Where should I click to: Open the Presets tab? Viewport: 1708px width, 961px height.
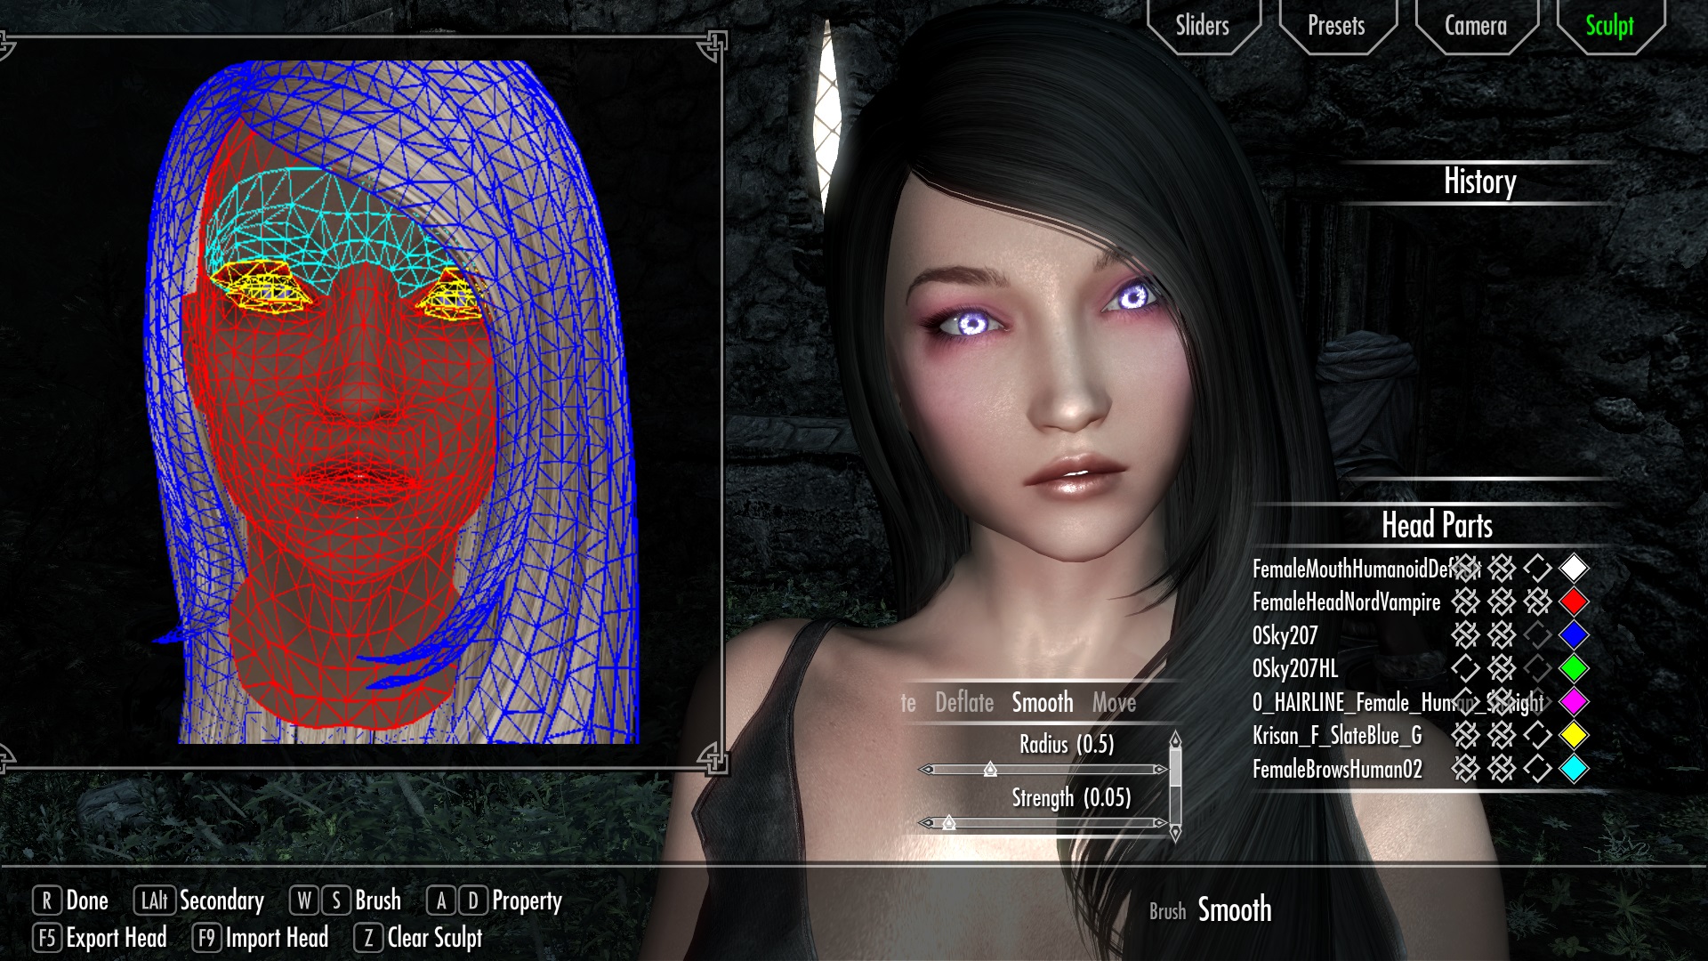pyautogui.click(x=1335, y=26)
